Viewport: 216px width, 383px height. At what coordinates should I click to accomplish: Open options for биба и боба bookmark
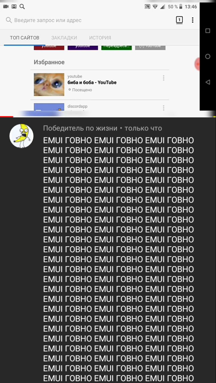163,78
